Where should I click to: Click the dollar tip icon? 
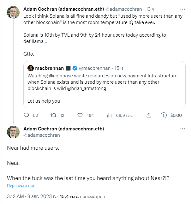point(164,115)
